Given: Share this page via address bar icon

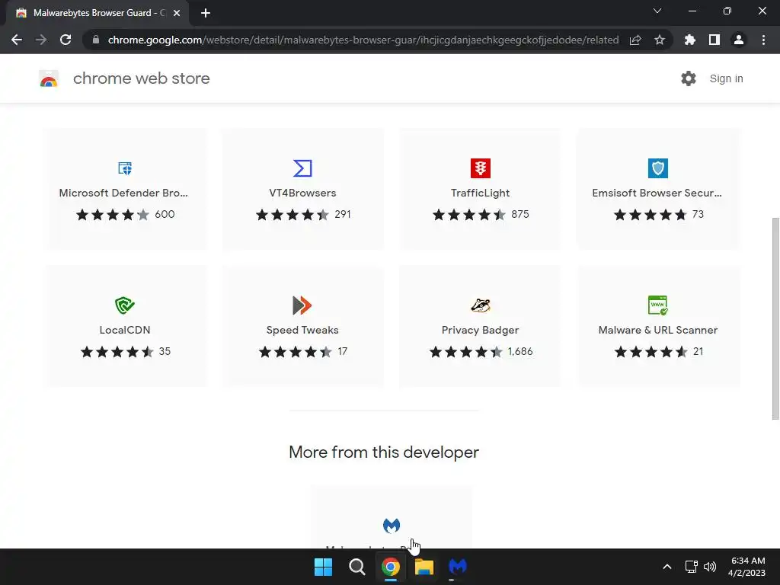Looking at the screenshot, I should pos(635,40).
